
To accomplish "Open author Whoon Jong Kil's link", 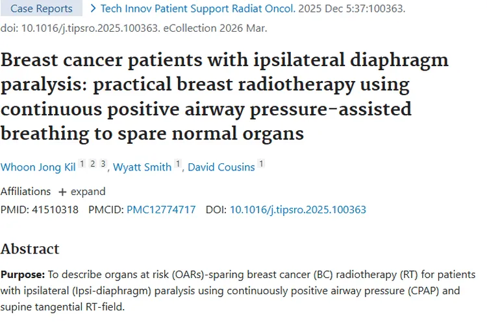I will click(37, 167).
